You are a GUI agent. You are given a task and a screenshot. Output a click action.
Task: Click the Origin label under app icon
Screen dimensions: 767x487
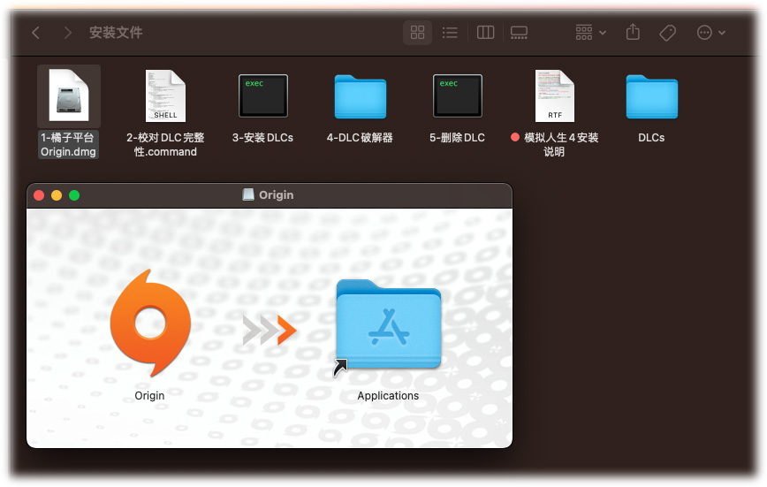tap(149, 395)
